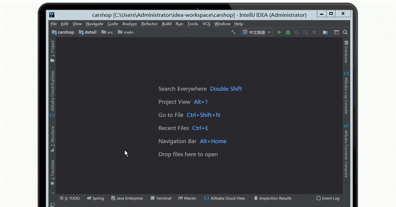Open the Analyze menu

pos(130,24)
